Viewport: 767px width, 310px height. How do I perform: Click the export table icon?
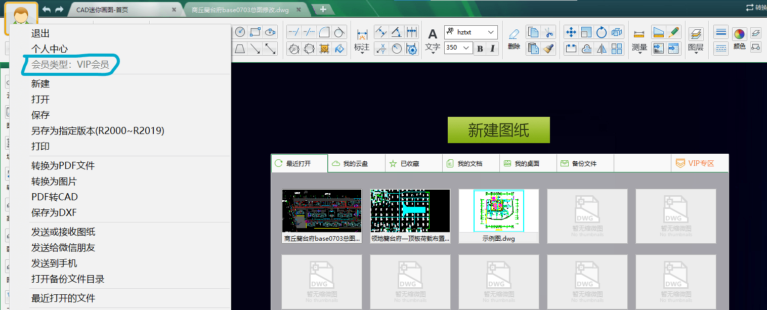click(673, 49)
